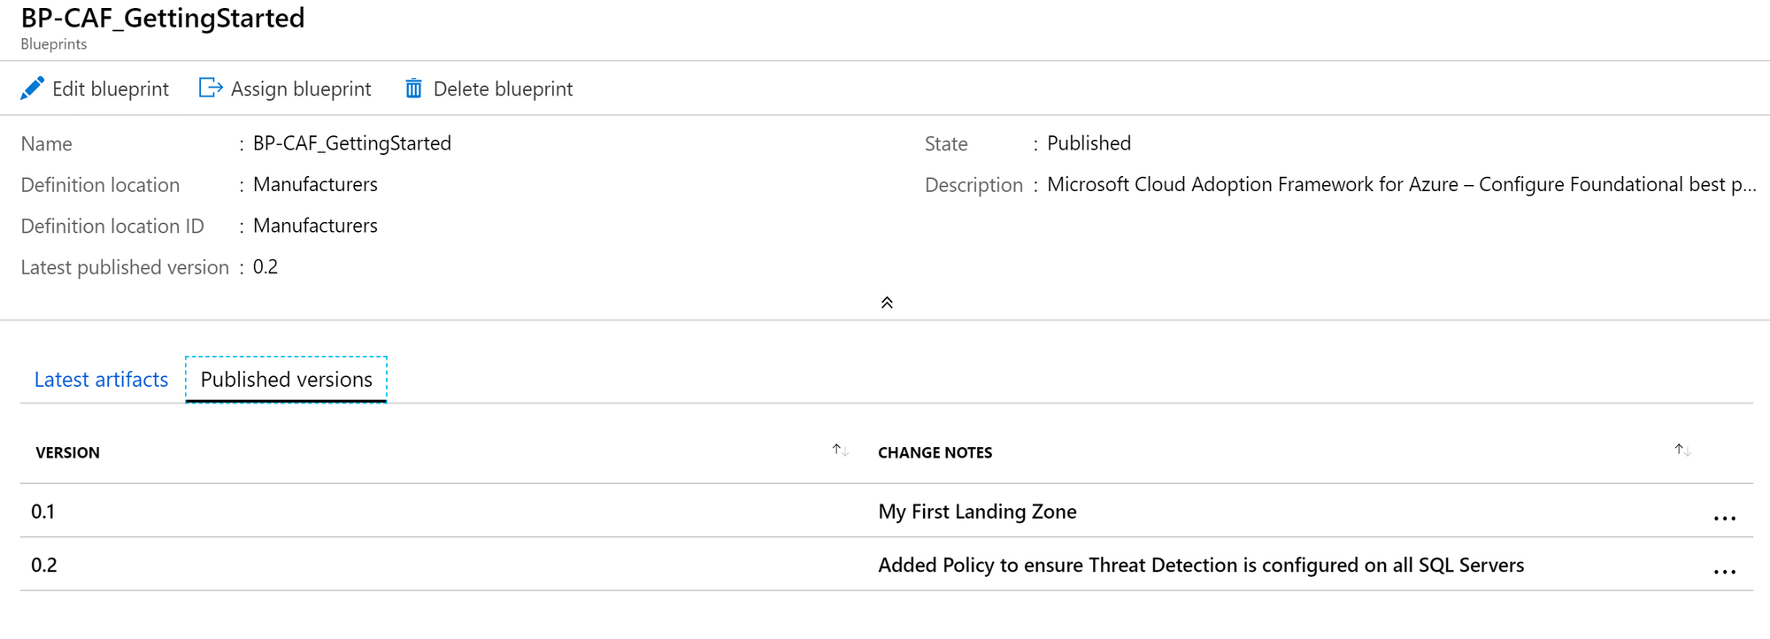Click the Edit blueprint label
The width and height of the screenshot is (1770, 639).
coord(111,89)
